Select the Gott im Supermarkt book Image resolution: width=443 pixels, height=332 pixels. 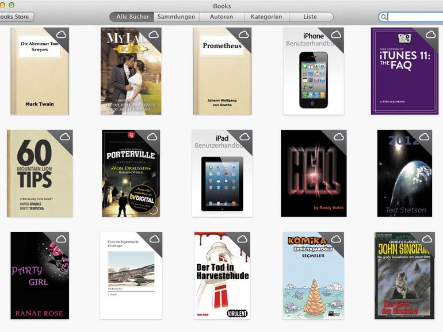(131, 276)
